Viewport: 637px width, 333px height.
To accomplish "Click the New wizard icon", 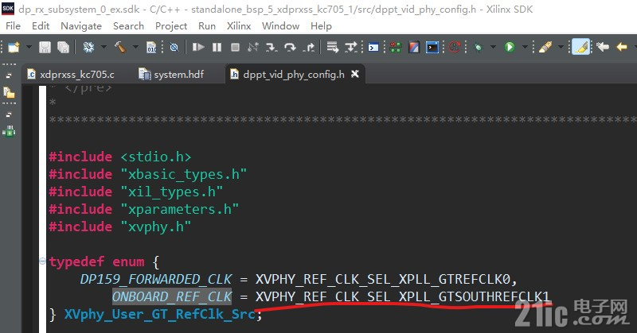I will coord(14,48).
